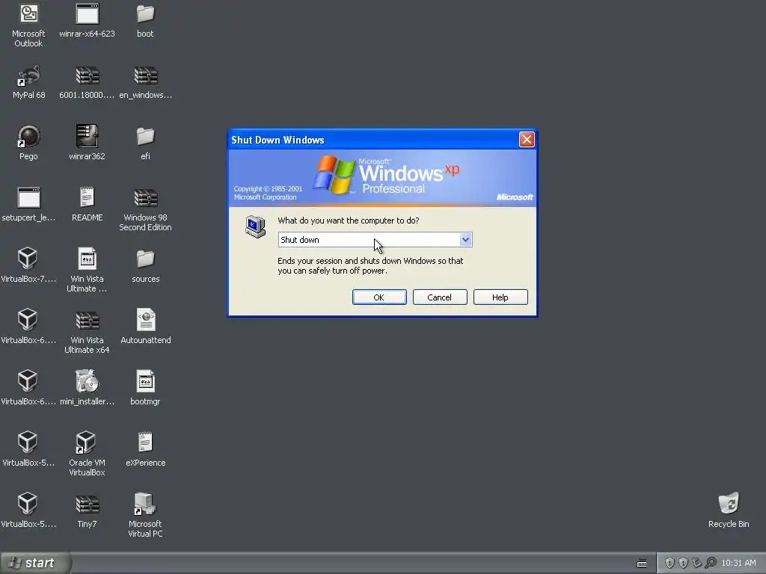Image resolution: width=766 pixels, height=574 pixels.
Task: Select the Win Vista Ultimate x64 archive
Action: (87, 321)
